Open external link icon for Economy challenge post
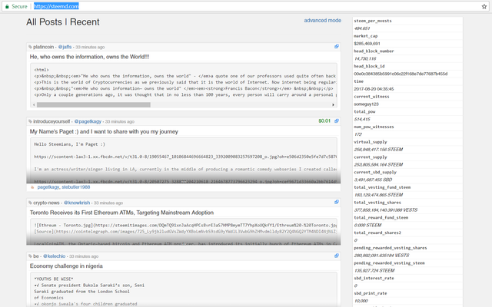The height and width of the screenshot is (307, 492). pos(336,255)
